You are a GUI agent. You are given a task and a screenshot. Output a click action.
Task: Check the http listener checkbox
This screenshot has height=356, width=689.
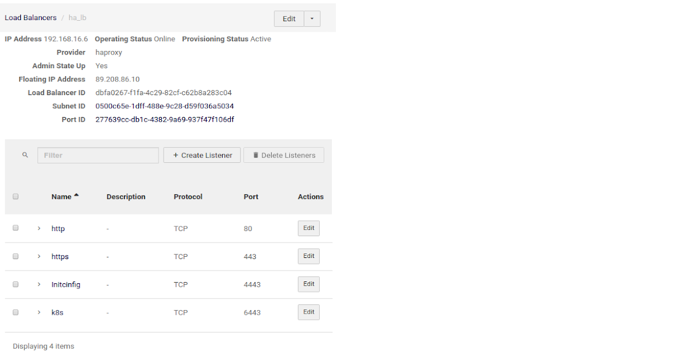click(16, 228)
